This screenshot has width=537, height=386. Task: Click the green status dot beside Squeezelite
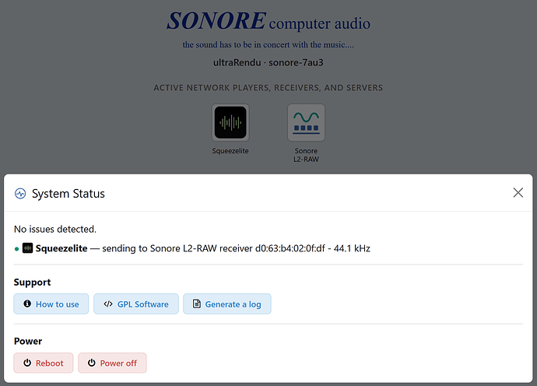tap(16, 249)
